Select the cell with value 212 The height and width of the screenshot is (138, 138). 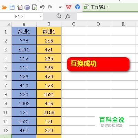tap(24, 59)
